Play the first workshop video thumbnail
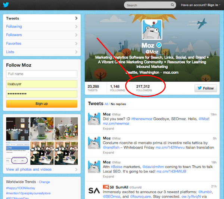 pyautogui.click(x=42, y=153)
